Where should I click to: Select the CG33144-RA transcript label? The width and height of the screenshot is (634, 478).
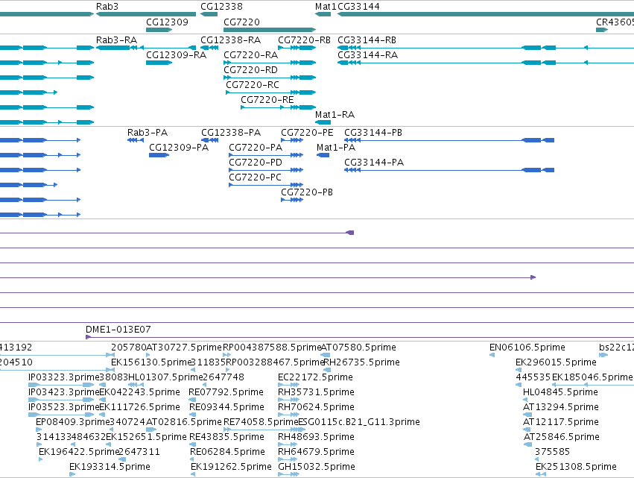[x=367, y=54]
